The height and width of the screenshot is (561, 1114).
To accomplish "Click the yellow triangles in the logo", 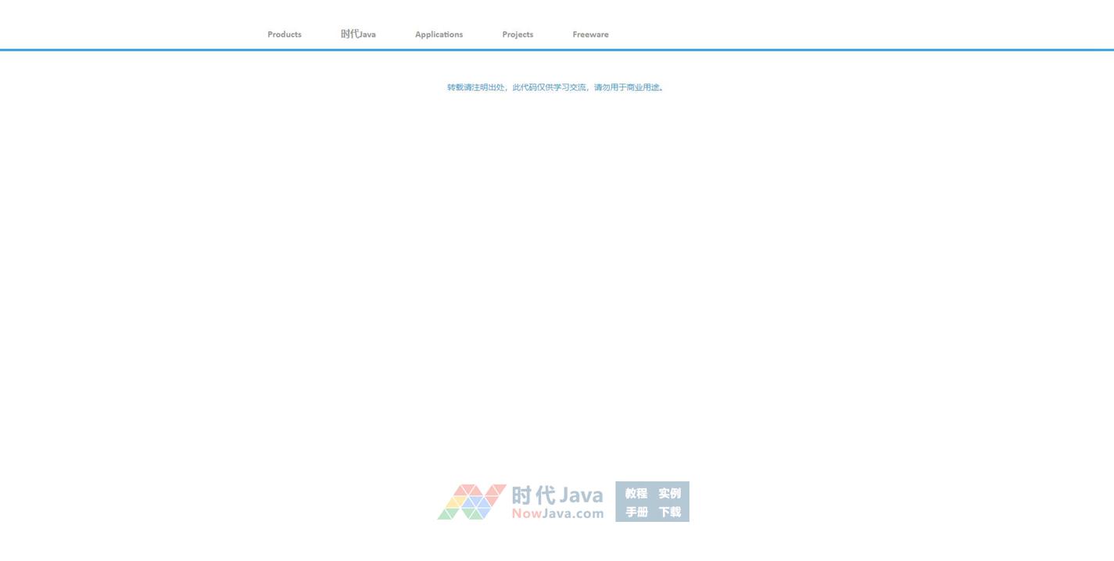I will click(x=459, y=502).
